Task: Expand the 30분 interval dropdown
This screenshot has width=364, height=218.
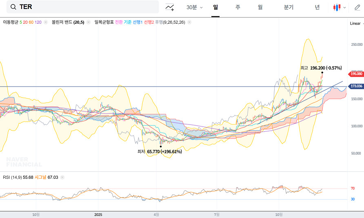Action: (x=195, y=7)
